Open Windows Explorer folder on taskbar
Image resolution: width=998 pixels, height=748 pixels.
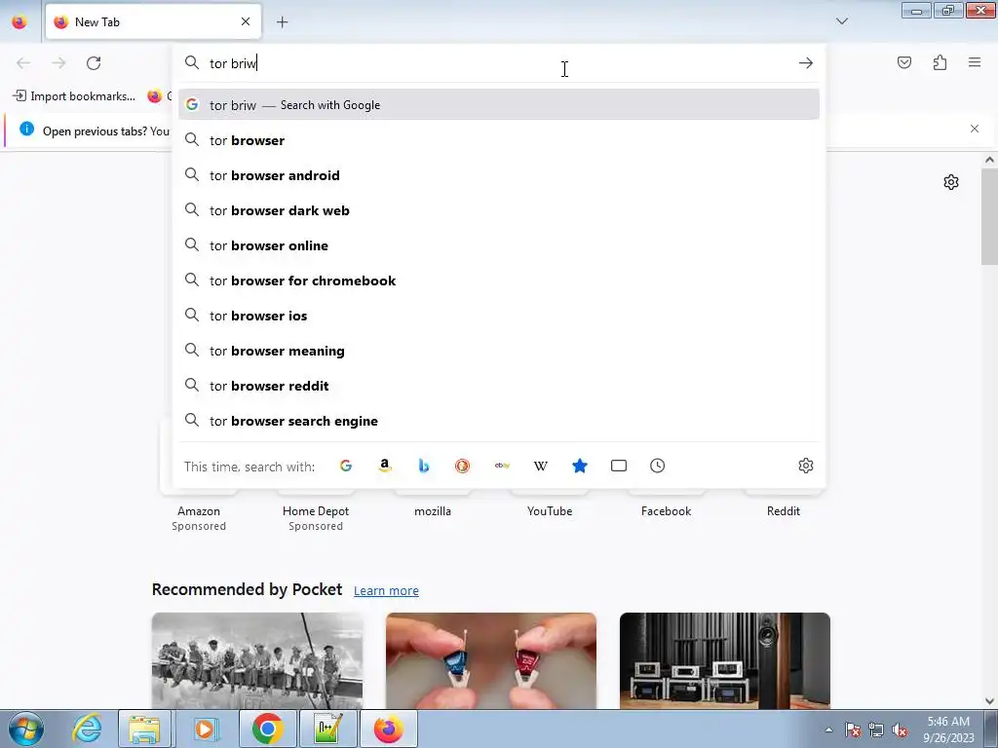pyautogui.click(x=144, y=729)
